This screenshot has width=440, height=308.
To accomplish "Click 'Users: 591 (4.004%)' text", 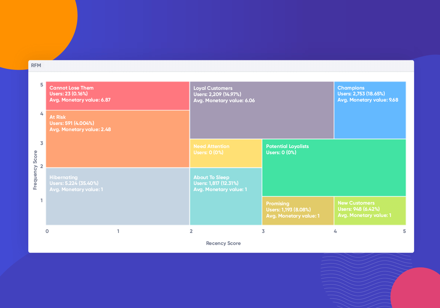I will click(x=72, y=123).
